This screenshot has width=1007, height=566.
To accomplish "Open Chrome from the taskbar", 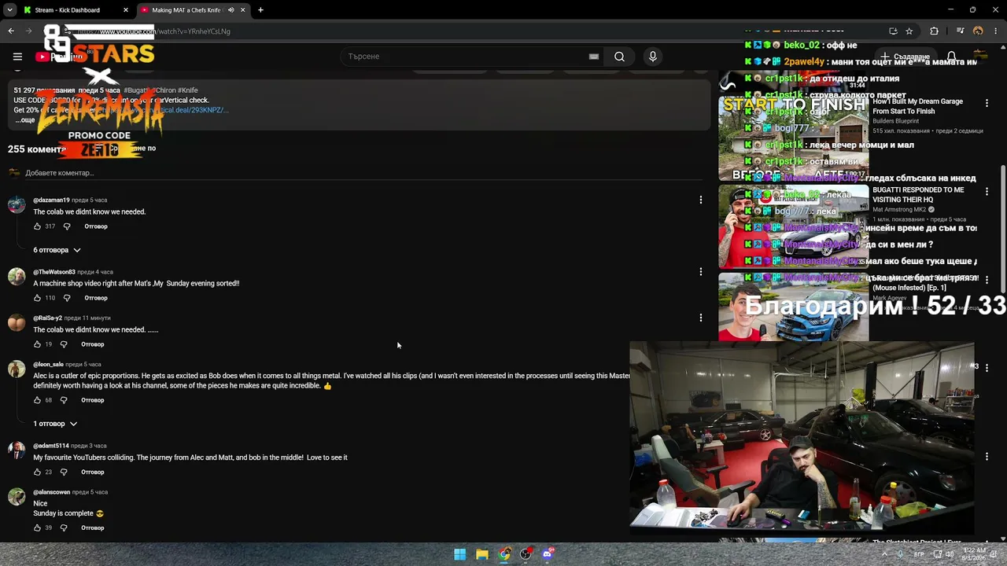I will (x=504, y=554).
